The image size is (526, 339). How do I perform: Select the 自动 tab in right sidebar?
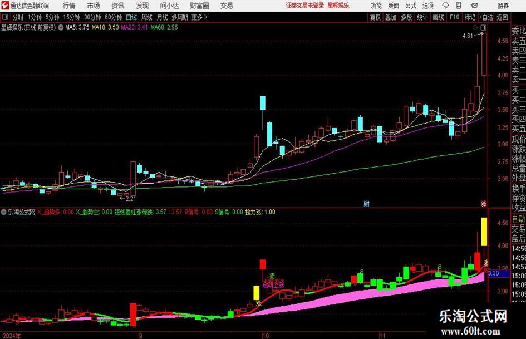(x=519, y=219)
